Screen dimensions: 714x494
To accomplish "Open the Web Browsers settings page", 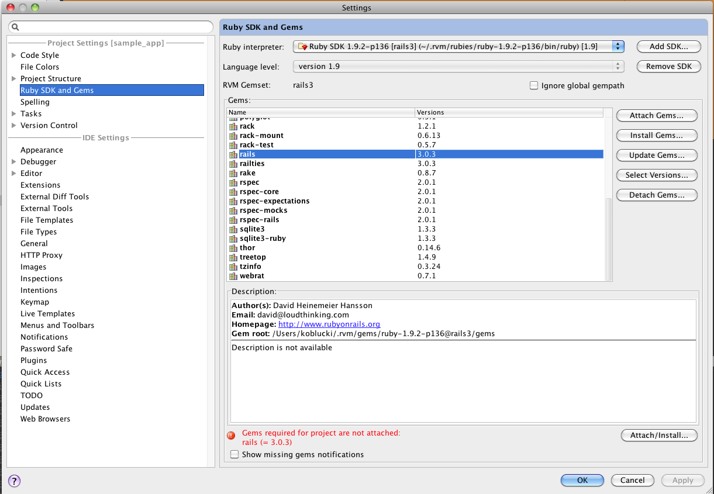I will coord(45,419).
